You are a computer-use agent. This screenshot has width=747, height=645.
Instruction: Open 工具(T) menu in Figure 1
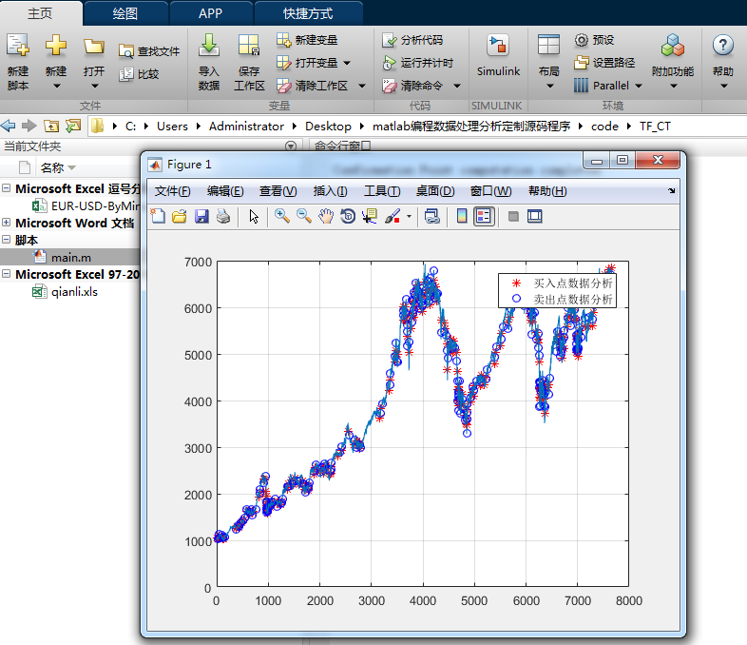382,191
